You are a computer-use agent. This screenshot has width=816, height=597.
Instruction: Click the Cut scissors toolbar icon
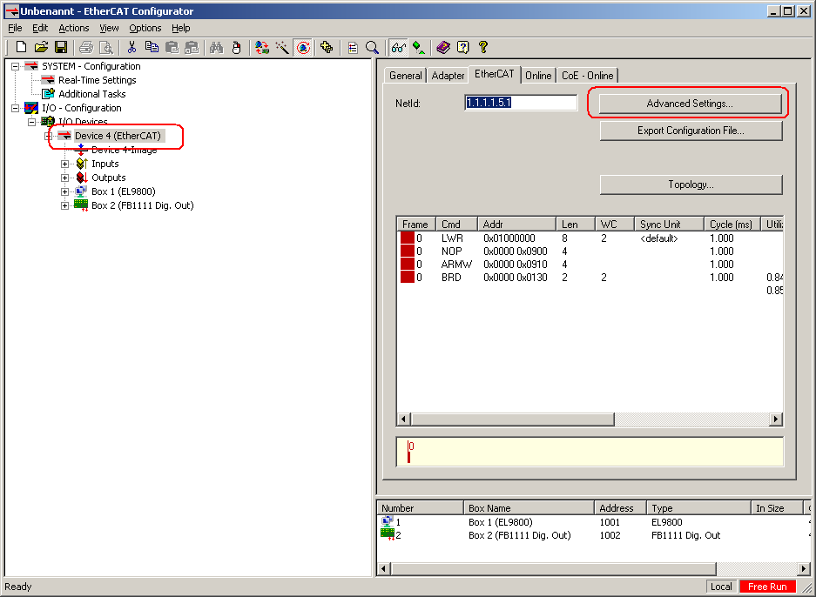coord(132,47)
